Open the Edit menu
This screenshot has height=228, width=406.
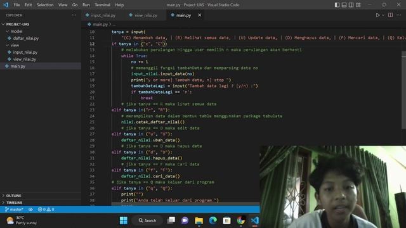(x=28, y=5)
